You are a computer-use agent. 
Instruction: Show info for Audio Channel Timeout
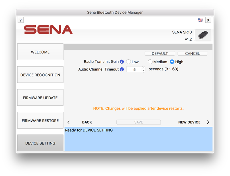122,69
